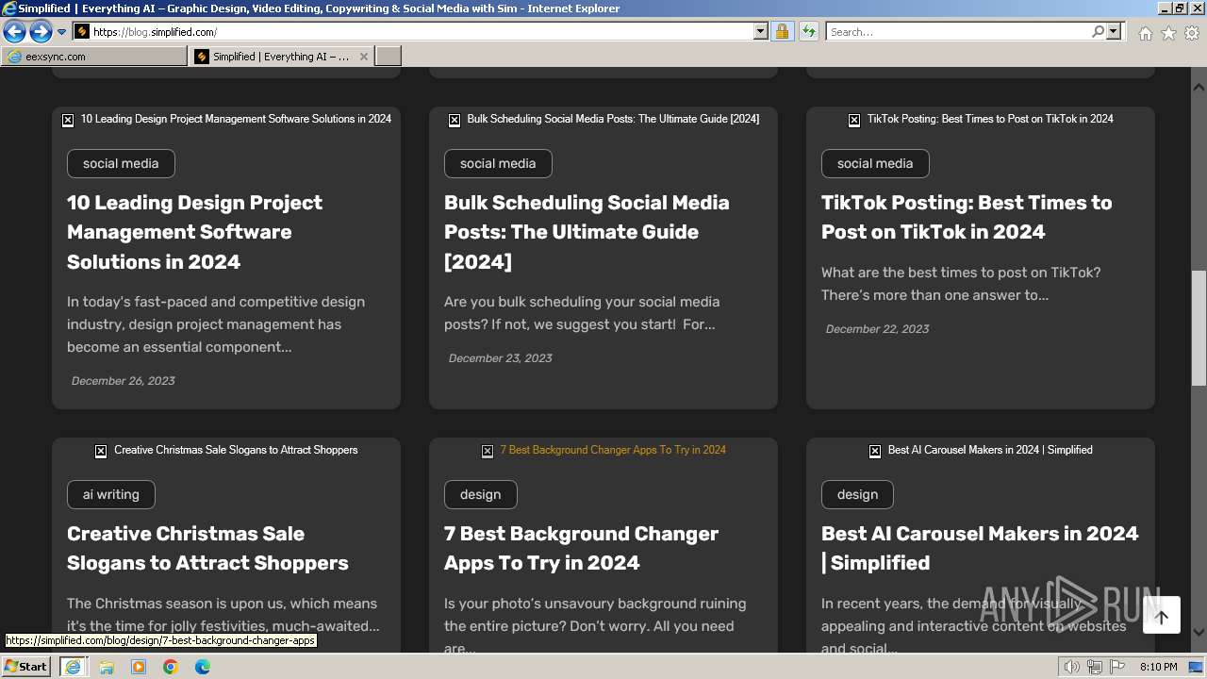Screen dimensions: 1207x679
Task: Click social media tag on Bulk Scheduling card
Action: click(x=498, y=163)
